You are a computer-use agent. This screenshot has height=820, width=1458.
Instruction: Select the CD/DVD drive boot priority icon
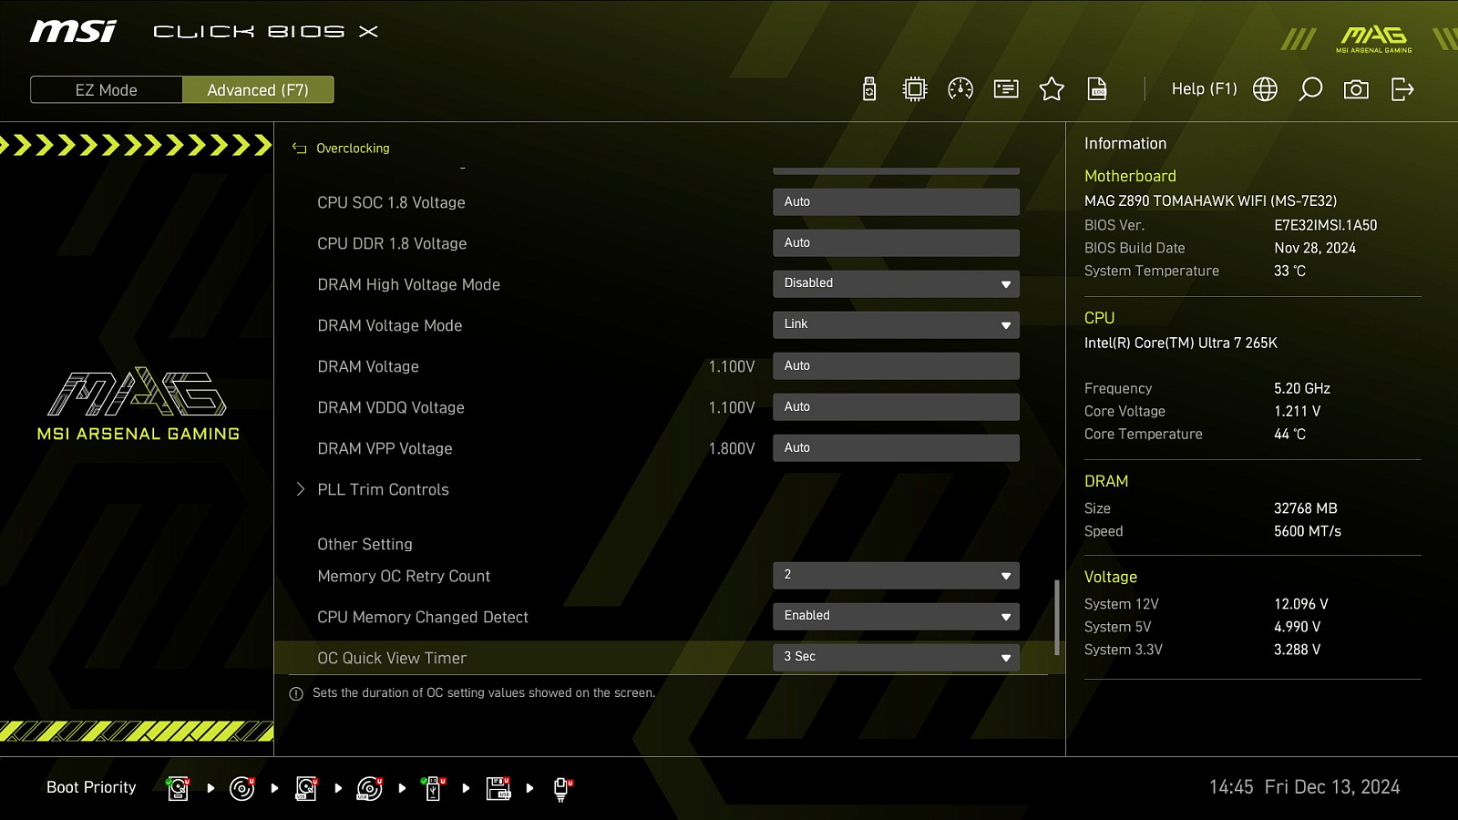(x=241, y=788)
